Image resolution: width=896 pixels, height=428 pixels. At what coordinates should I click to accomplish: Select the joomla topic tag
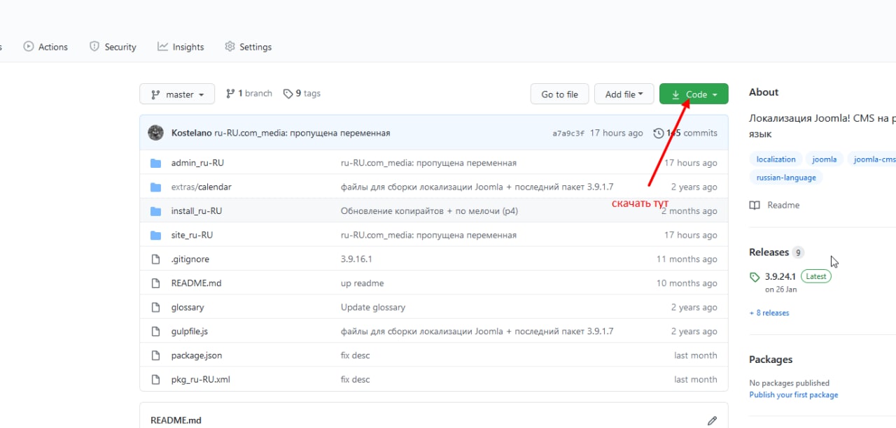pyautogui.click(x=825, y=159)
